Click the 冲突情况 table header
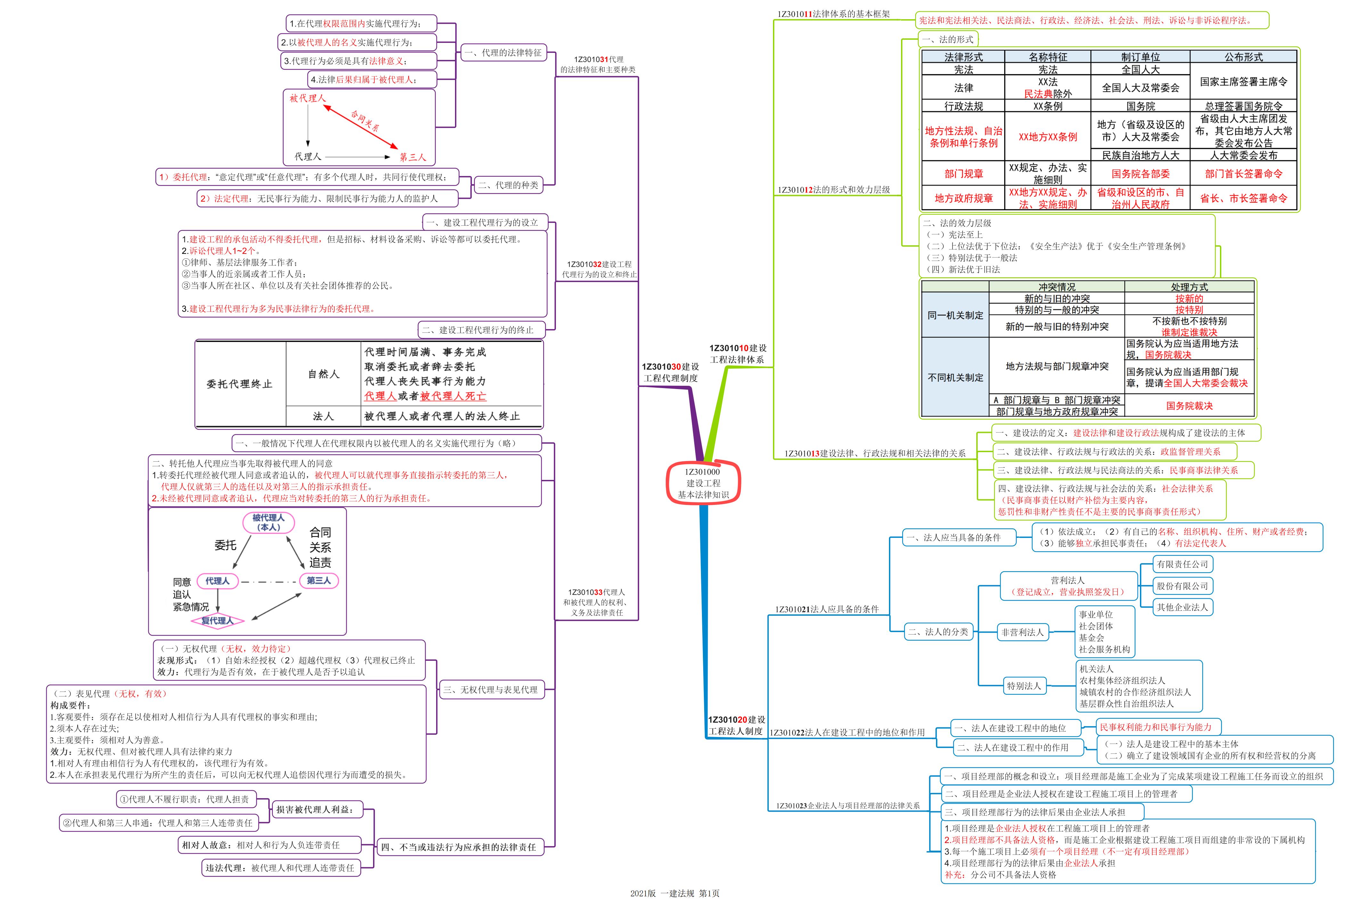 1057,287
